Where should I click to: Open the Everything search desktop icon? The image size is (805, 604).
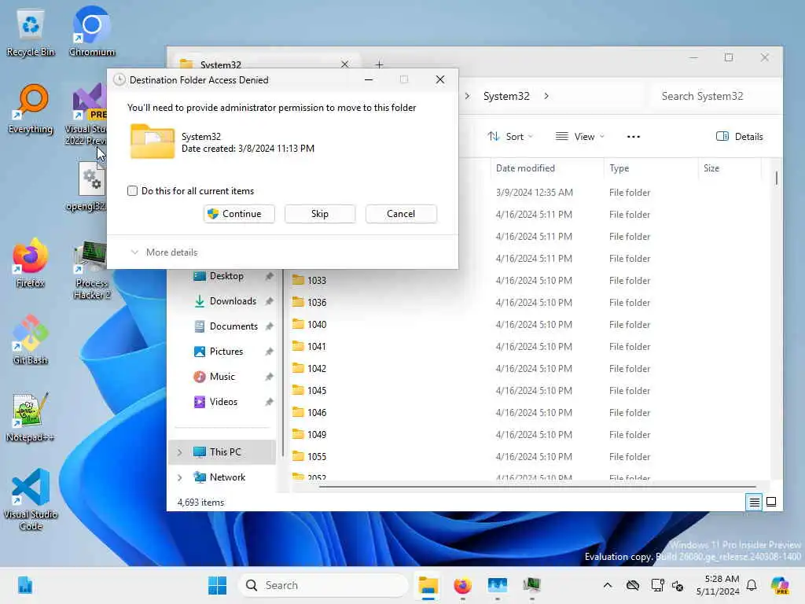[x=31, y=109]
